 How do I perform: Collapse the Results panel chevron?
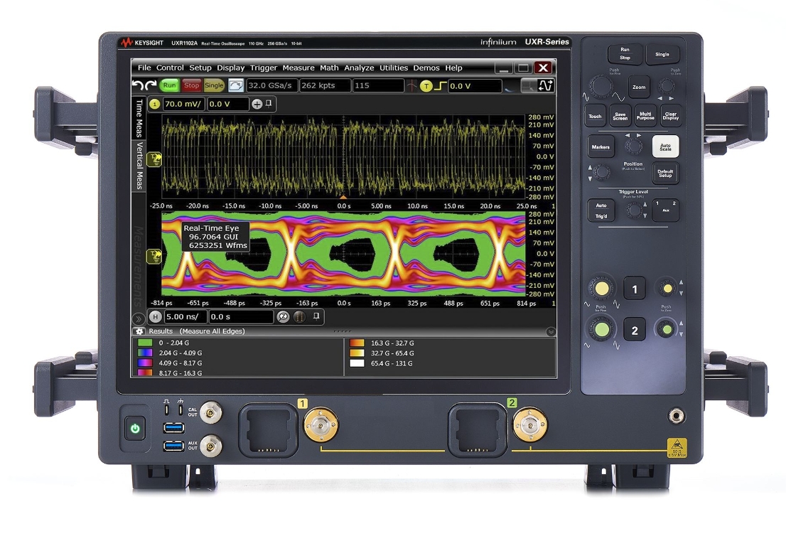click(551, 331)
